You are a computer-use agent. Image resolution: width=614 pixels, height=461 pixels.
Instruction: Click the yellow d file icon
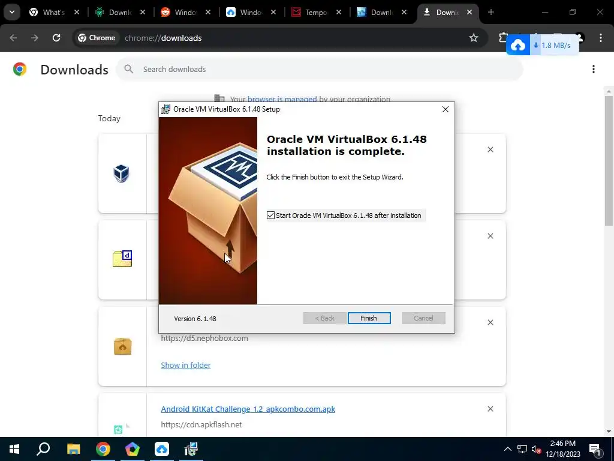122,259
